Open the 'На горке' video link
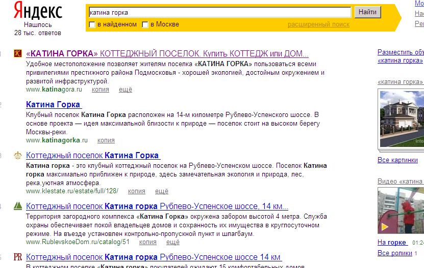The width and height of the screenshot is (424, 268). tap(392, 243)
